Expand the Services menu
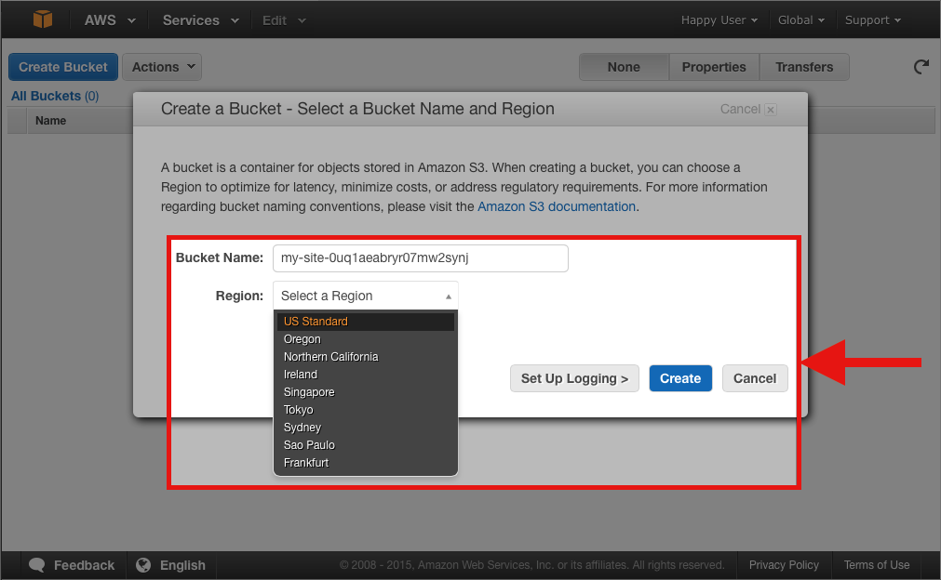The image size is (941, 580). coord(200,20)
